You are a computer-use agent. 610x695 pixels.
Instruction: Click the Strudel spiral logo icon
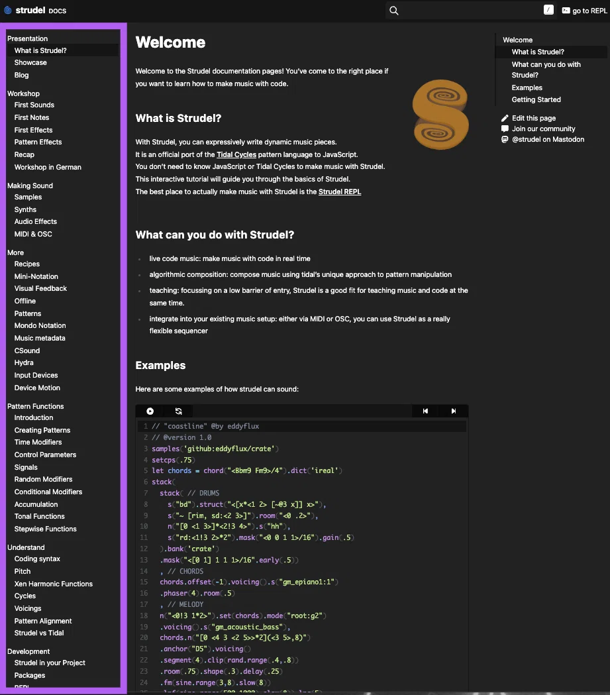coord(7,10)
